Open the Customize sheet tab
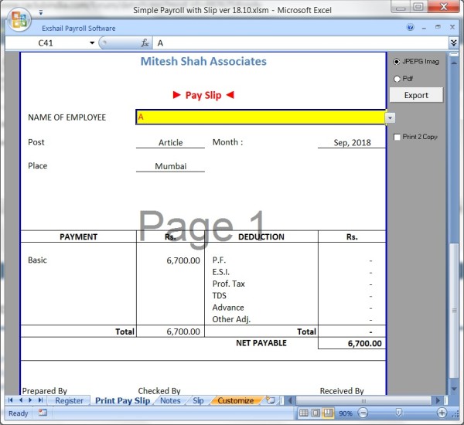 click(235, 400)
